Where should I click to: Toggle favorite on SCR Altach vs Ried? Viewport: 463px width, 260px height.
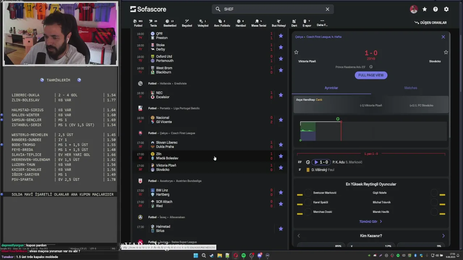click(x=281, y=204)
